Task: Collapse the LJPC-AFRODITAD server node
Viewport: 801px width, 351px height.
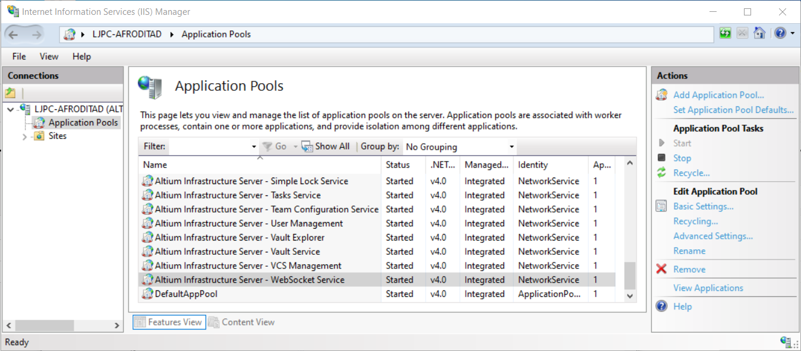Action: click(11, 109)
